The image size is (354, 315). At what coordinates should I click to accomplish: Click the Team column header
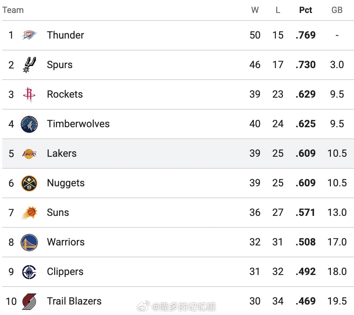click(13, 10)
